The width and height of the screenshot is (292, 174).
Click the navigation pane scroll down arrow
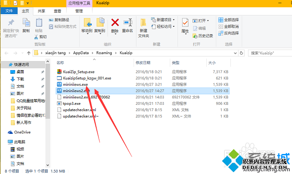point(47,165)
